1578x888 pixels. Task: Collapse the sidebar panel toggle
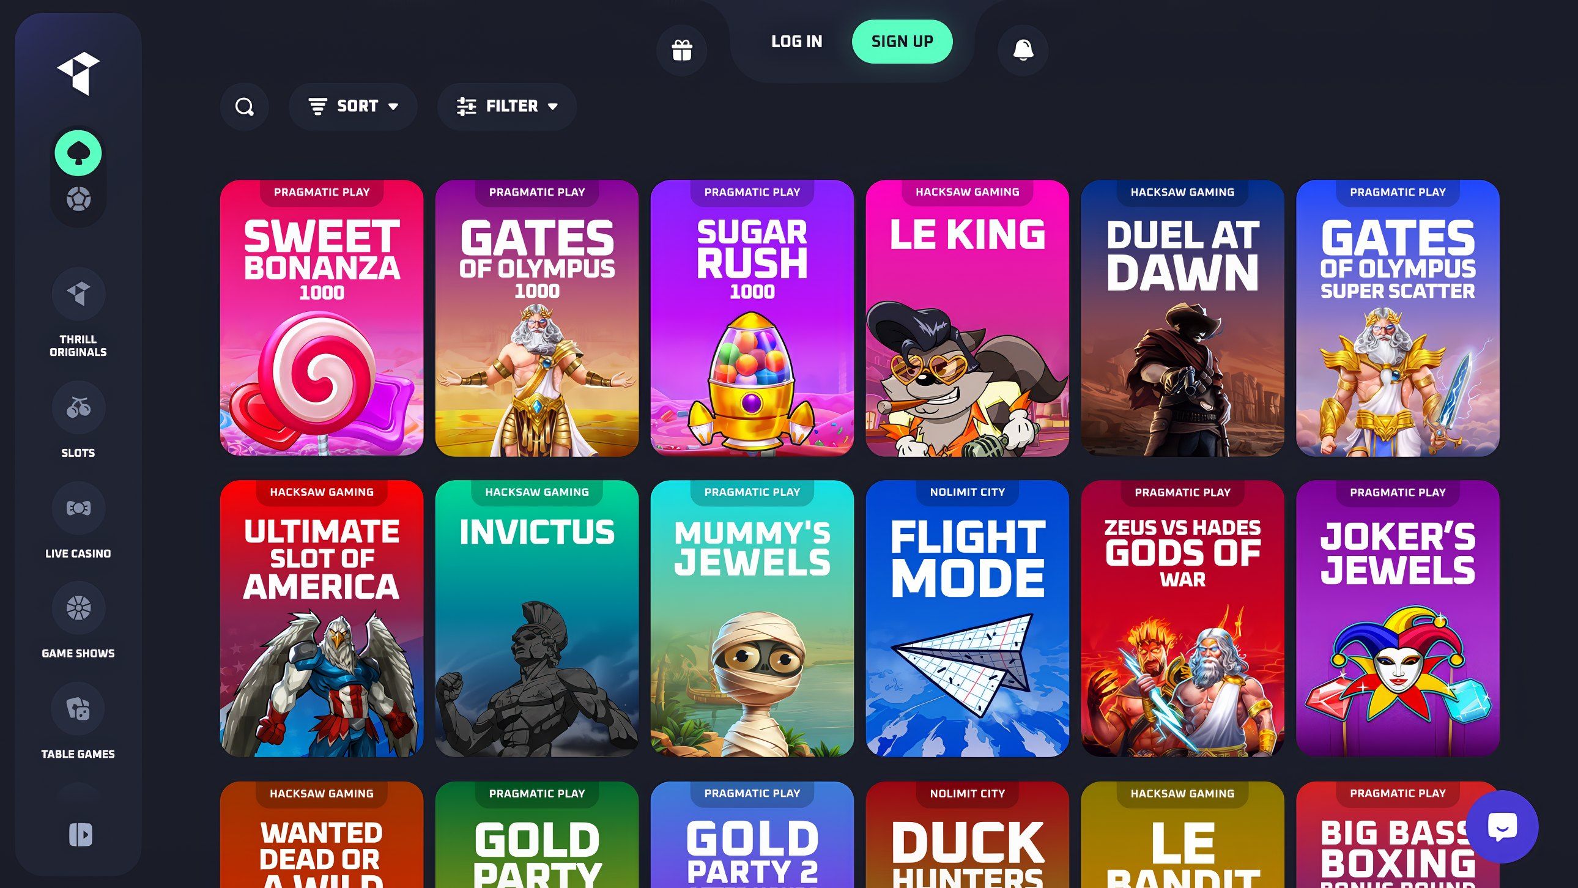click(80, 835)
